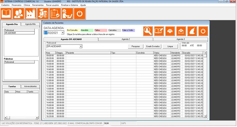Click the Data column header in Tarefas

tap(10, 92)
